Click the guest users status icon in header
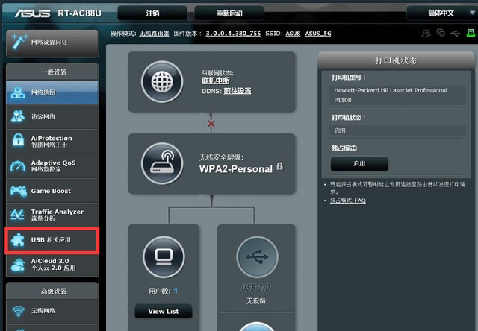 (426, 33)
